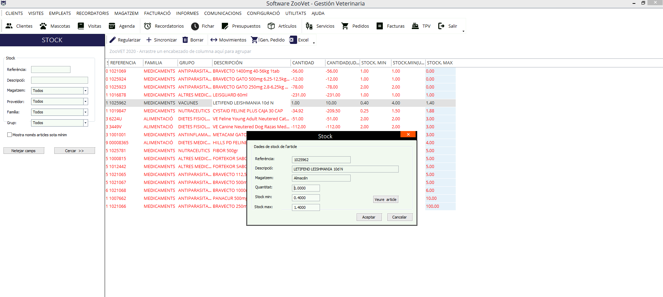
Task: Click the Magatzem field showing Almacén
Action: tap(321, 178)
